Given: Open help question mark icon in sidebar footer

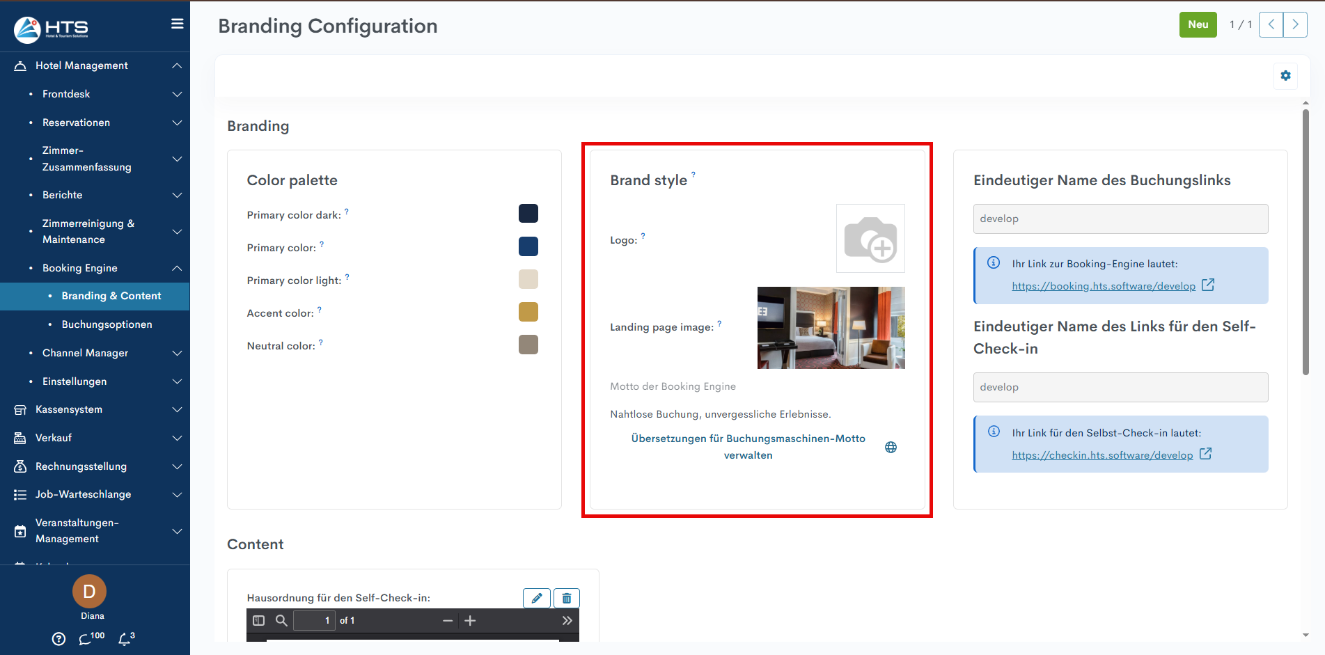Looking at the screenshot, I should 59,639.
